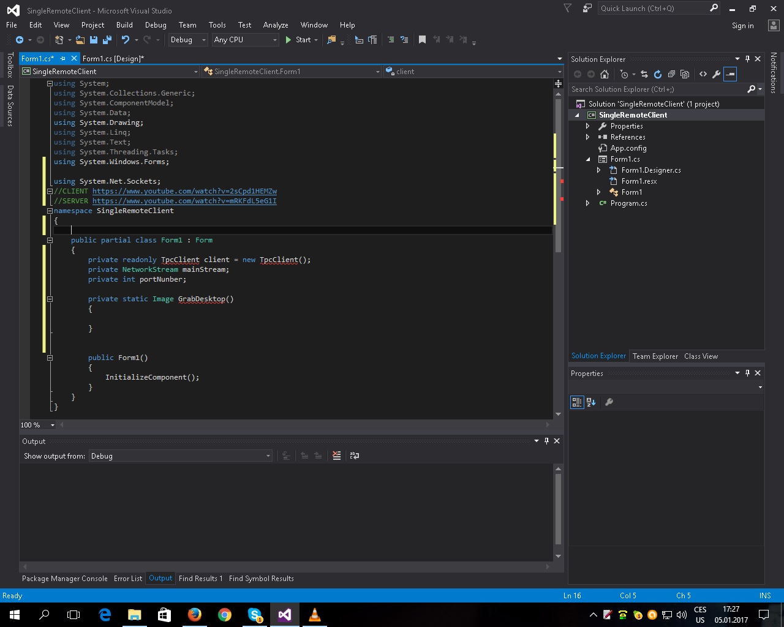Expand the References node in the tree

pyautogui.click(x=588, y=137)
